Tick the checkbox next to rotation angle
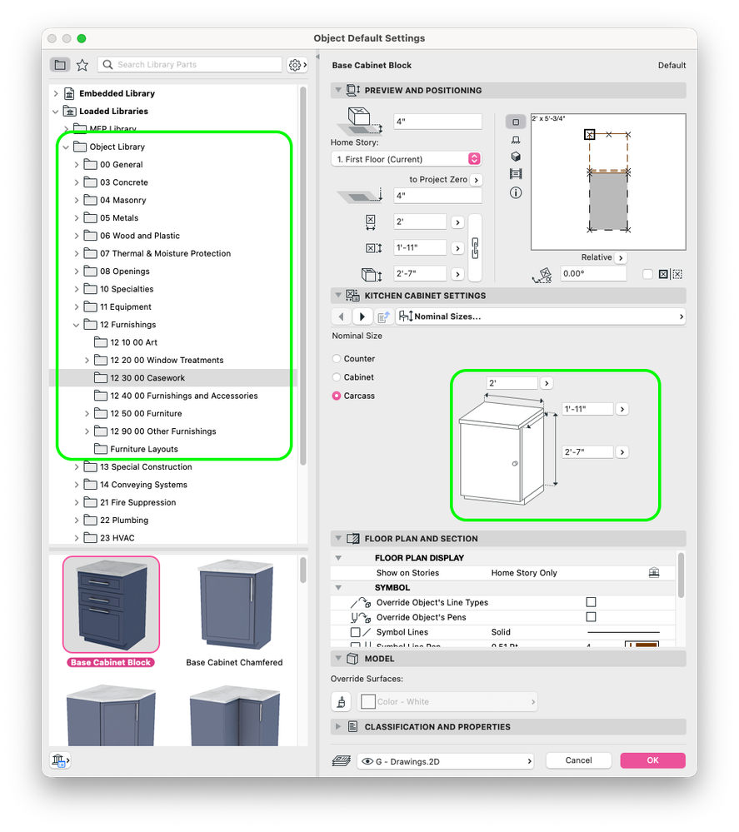 point(647,274)
